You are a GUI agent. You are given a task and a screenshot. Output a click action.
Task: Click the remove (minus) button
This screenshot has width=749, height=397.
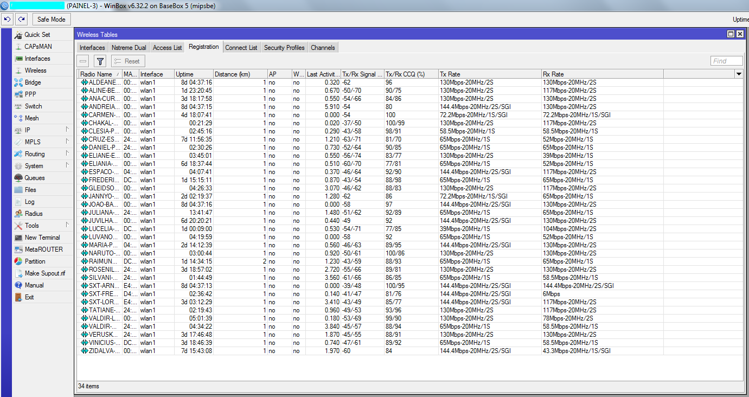pyautogui.click(x=84, y=61)
